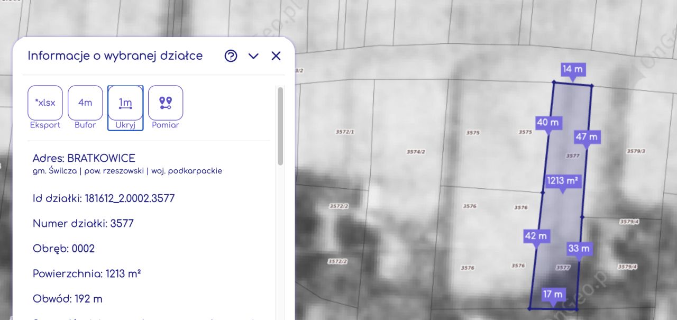677x320 pixels.
Task: Click the 'Obwód: 192 m' line
Action: [x=68, y=299]
